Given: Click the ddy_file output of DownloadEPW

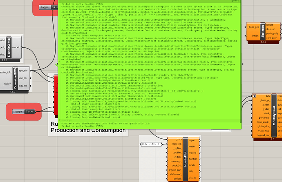Looking at the screenshot, I should coord(23,86).
